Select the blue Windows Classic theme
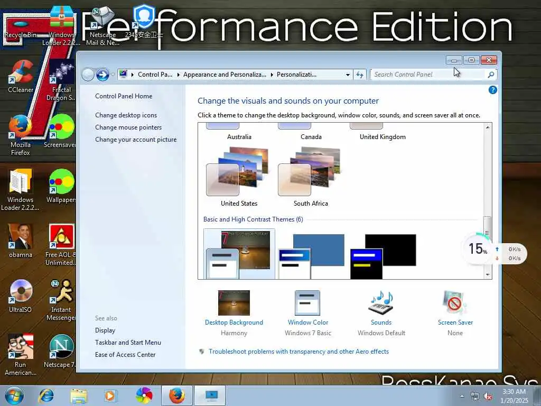 311,255
